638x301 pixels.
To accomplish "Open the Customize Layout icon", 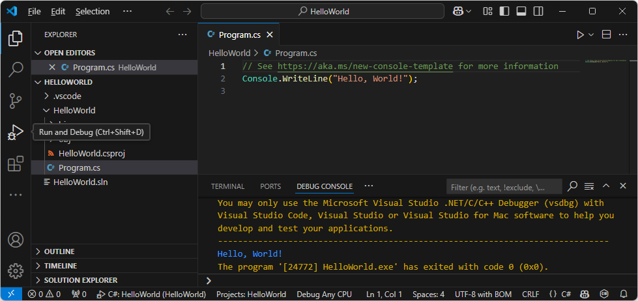I will 487,11.
